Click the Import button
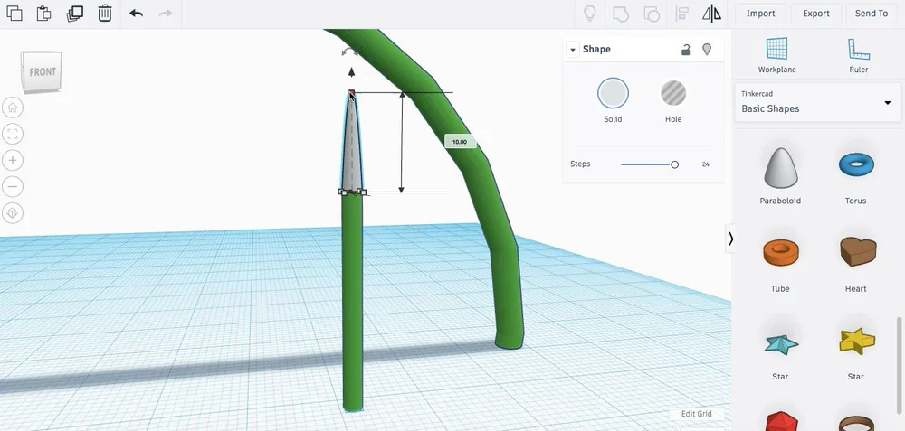Image resolution: width=905 pixels, height=431 pixels. point(761,14)
